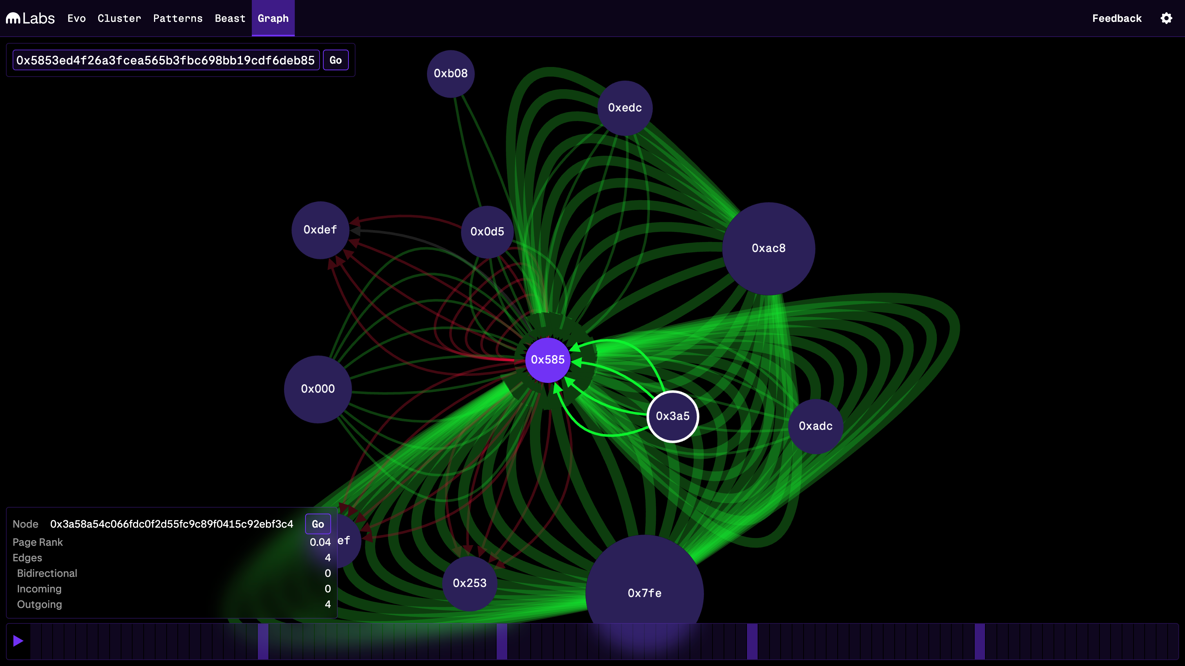Click the address search input field
1185x666 pixels.
pyautogui.click(x=166, y=60)
